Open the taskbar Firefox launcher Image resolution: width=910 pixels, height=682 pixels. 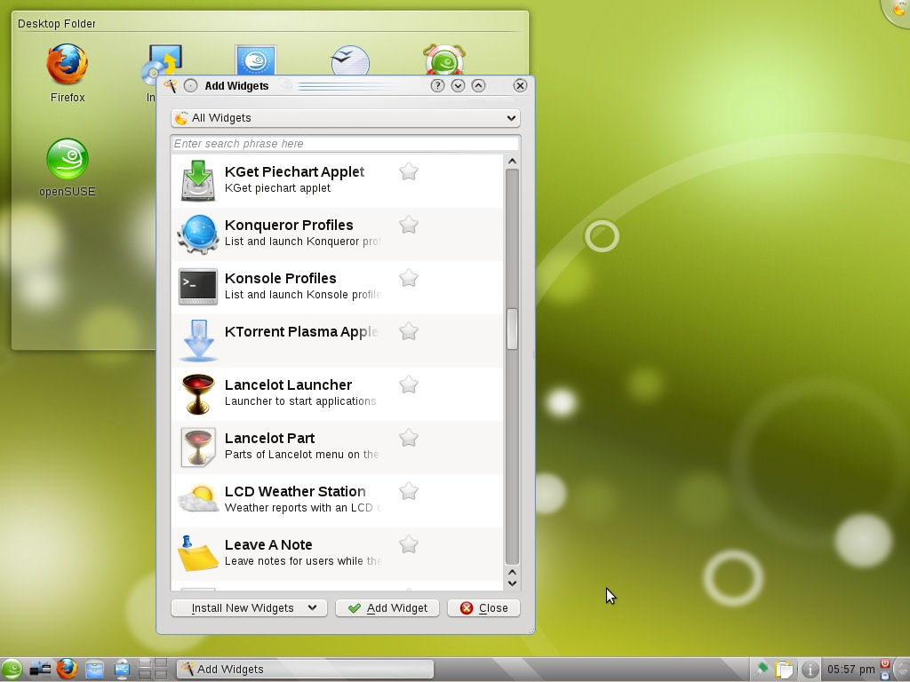click(67, 669)
